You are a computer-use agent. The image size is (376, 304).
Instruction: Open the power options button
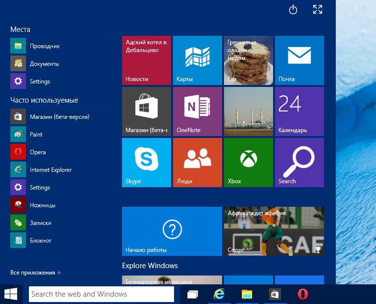coord(293,10)
